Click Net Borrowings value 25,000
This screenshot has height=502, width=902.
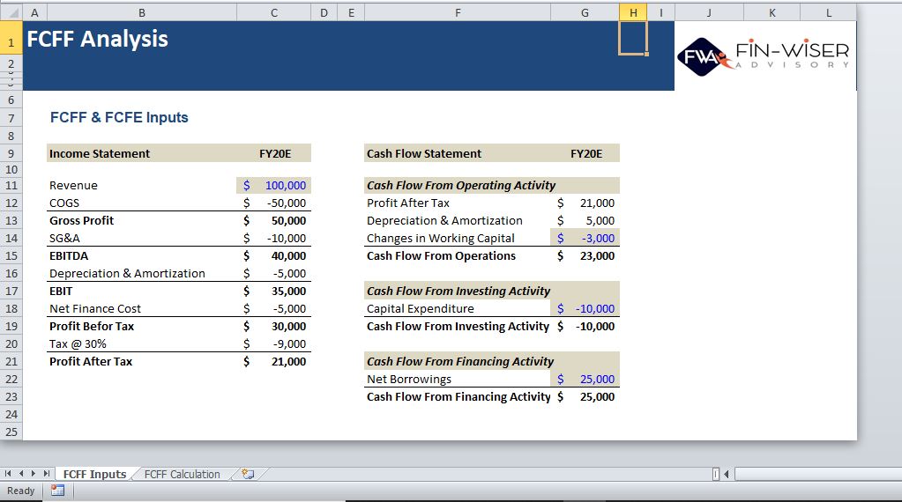(585, 379)
